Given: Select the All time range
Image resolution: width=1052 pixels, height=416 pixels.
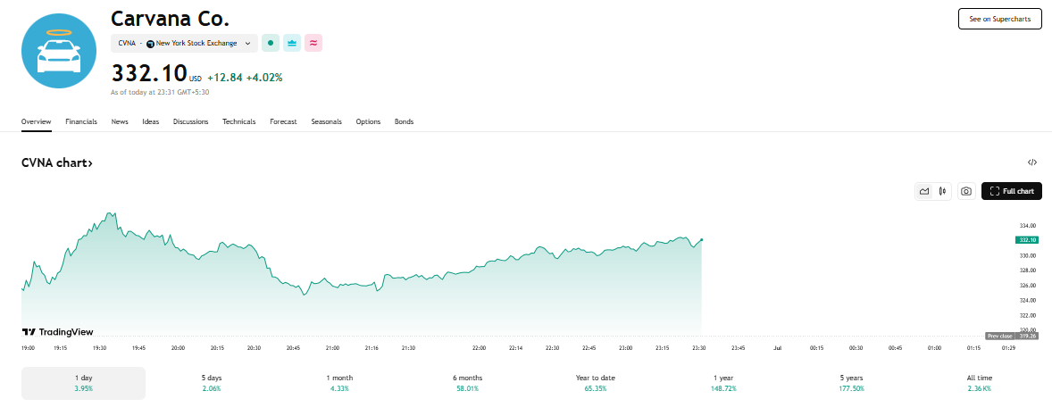Looking at the screenshot, I should tap(980, 383).
